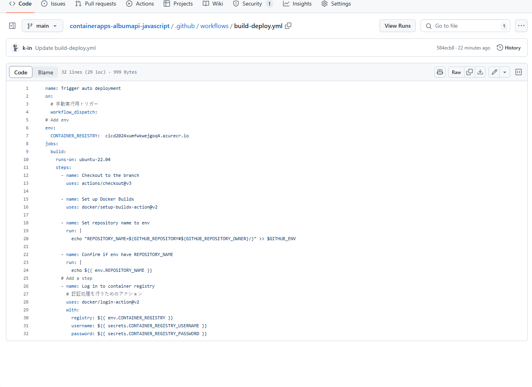
Task: Toggle the file tree side panel
Action: [12, 26]
